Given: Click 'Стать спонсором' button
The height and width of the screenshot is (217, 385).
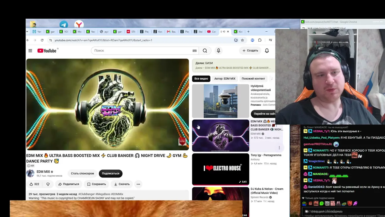Looking at the screenshot, I should pyautogui.click(x=82, y=174).
